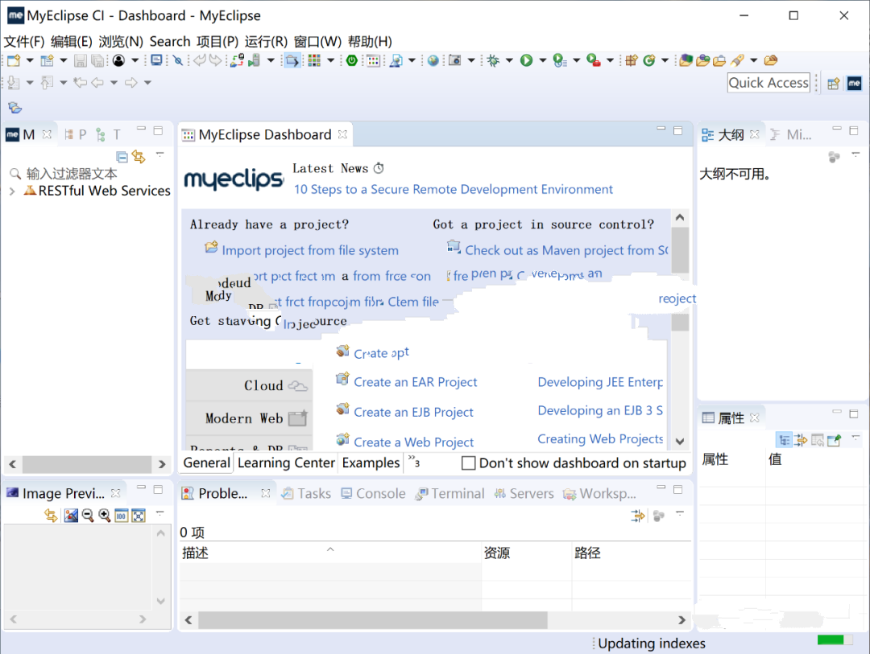Open the Search menu

click(170, 42)
